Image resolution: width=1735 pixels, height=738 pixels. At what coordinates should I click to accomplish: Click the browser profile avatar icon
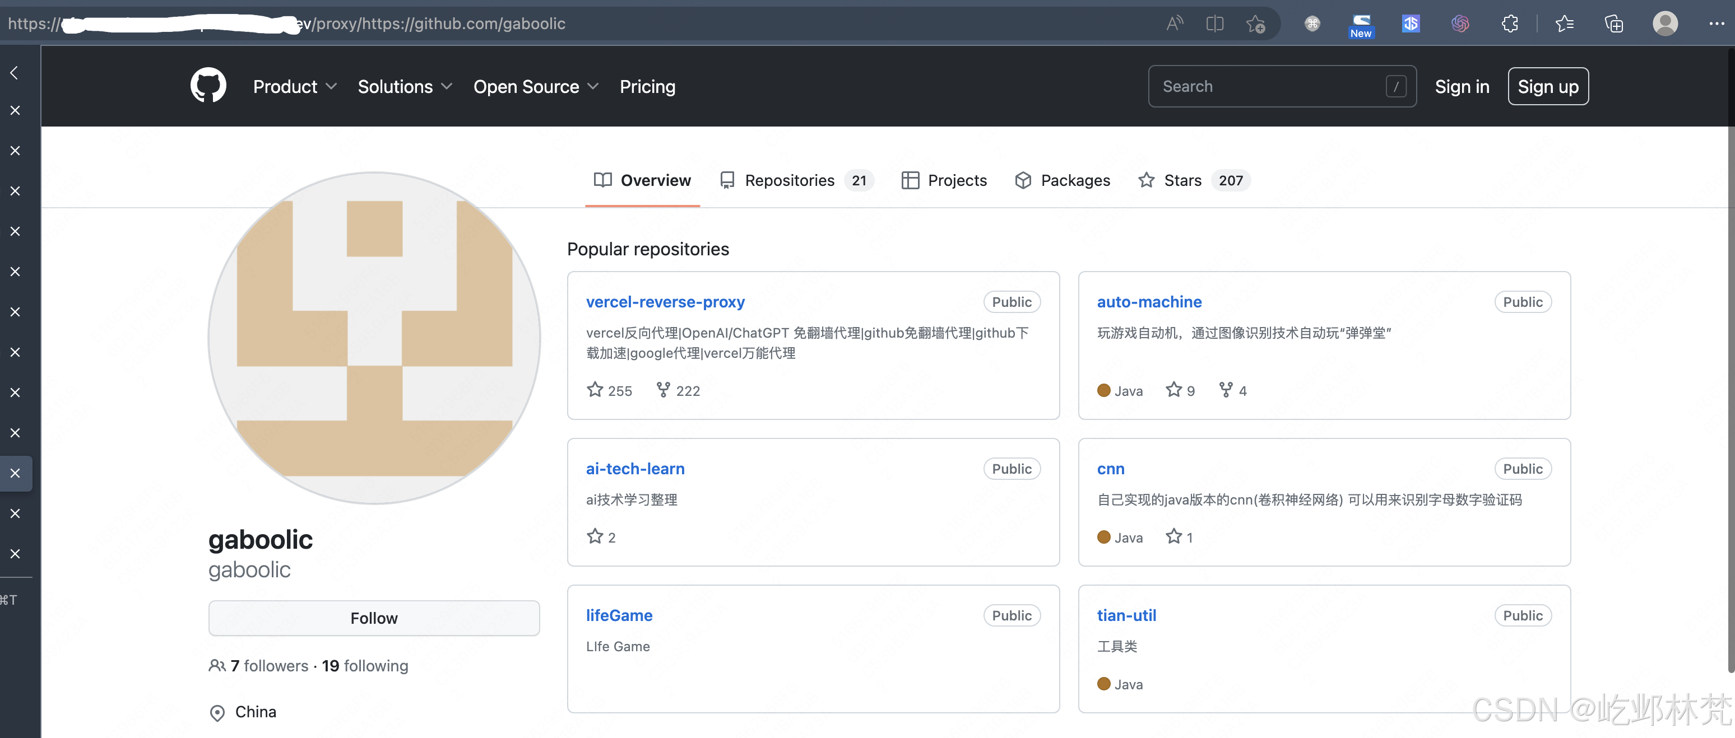pyautogui.click(x=1664, y=24)
